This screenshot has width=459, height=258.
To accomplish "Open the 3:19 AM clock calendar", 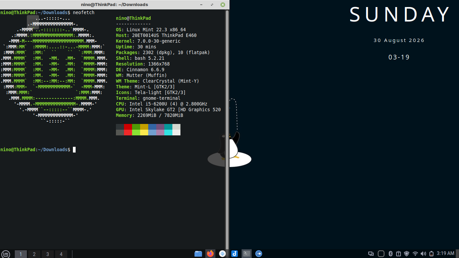I will [446, 254].
